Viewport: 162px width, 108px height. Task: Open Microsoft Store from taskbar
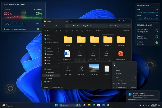[x=98, y=105]
